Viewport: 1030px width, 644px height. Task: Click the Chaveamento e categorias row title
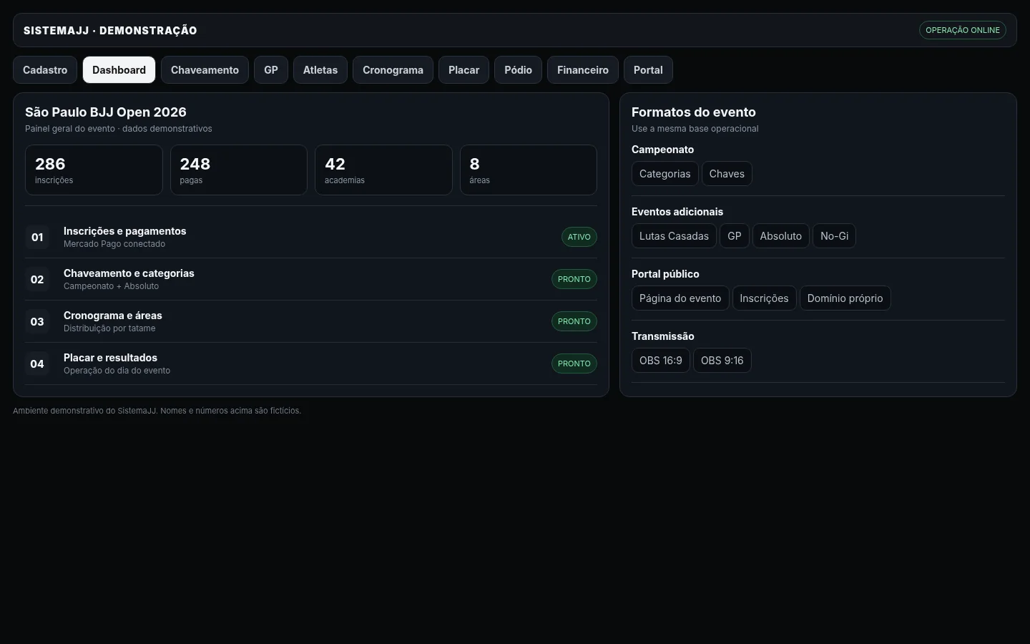[x=129, y=273]
